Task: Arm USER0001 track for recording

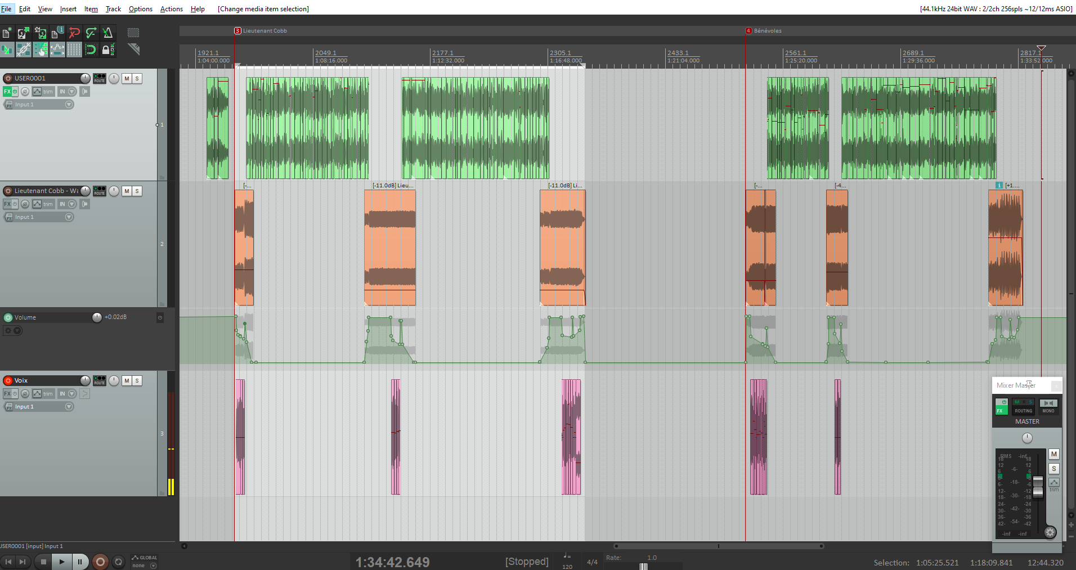Action: [8, 78]
